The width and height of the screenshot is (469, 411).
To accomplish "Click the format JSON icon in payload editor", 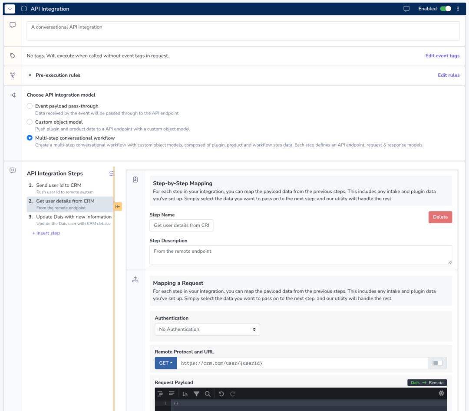I will tap(160, 394).
